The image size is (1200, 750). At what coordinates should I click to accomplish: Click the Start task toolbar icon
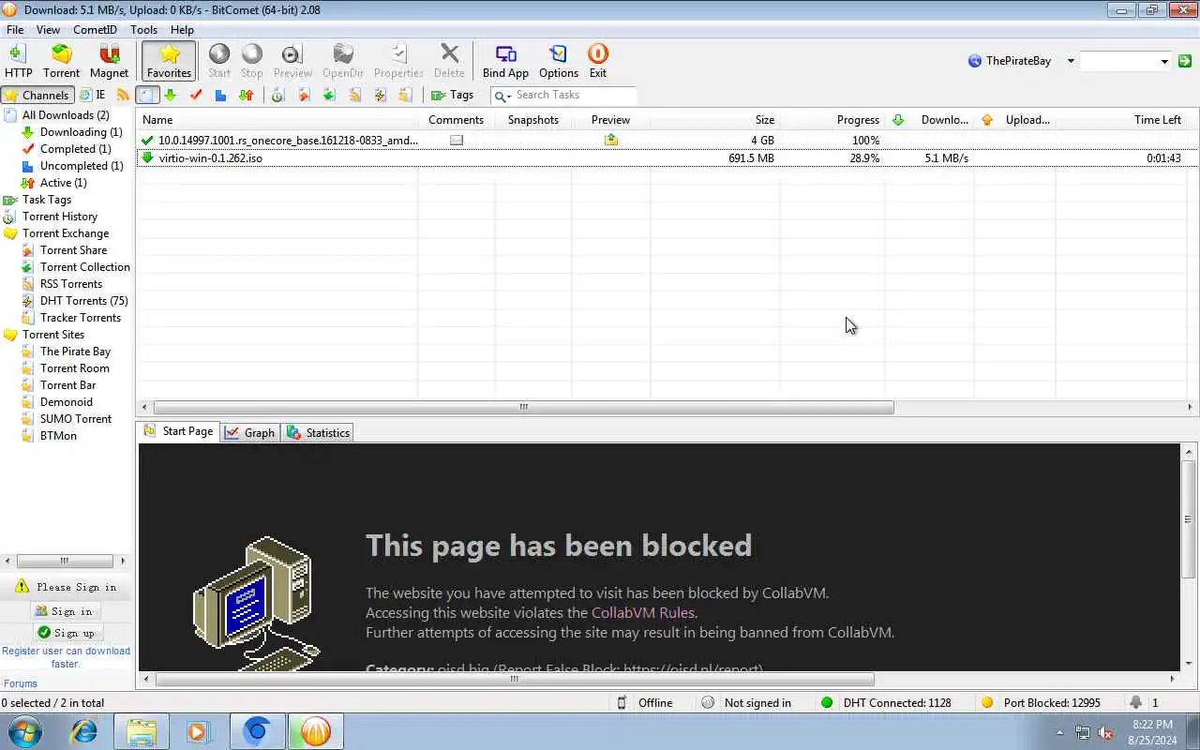click(x=219, y=61)
